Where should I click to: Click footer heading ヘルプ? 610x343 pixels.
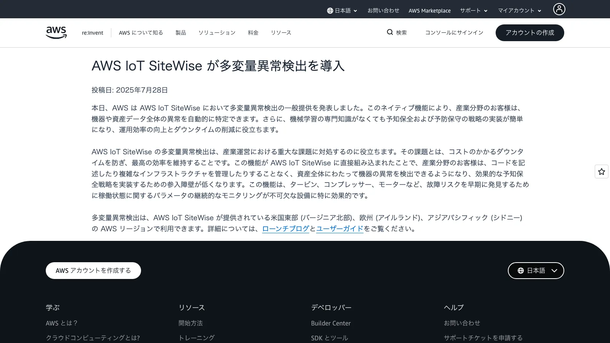coord(454,308)
